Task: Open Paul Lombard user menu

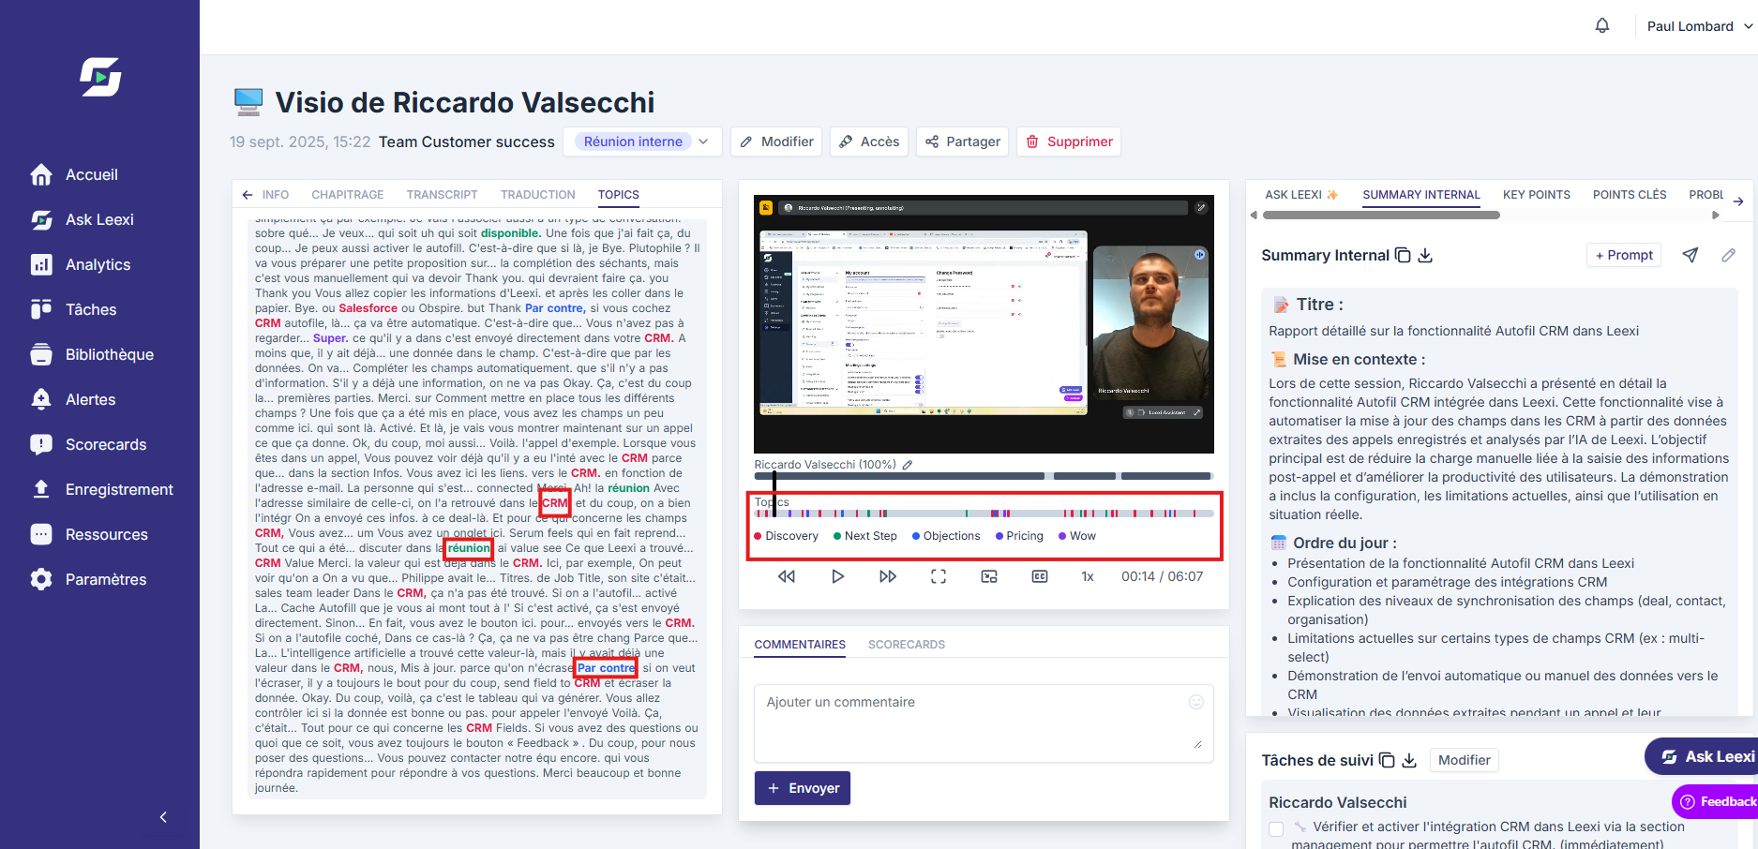Action: [1699, 26]
